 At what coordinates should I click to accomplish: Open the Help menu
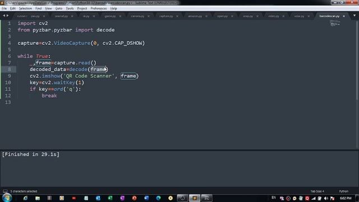(113, 8)
